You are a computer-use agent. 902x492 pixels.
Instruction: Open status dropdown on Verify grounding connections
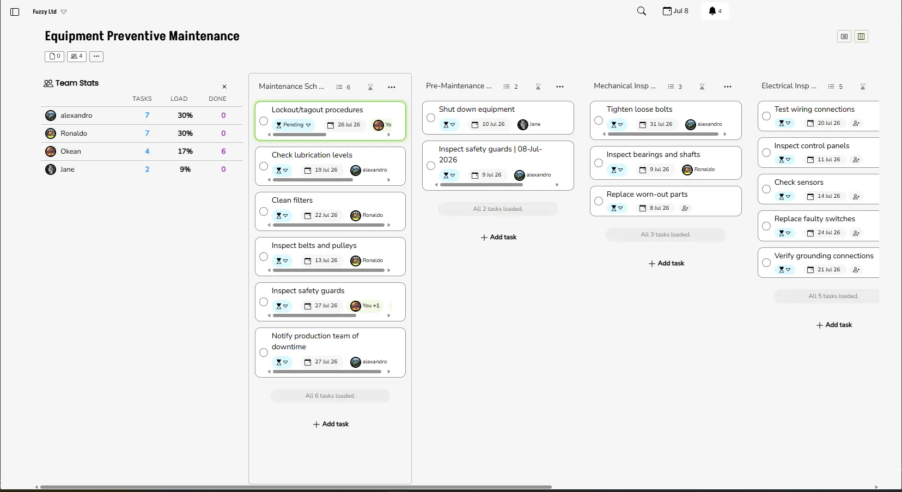[785, 270]
